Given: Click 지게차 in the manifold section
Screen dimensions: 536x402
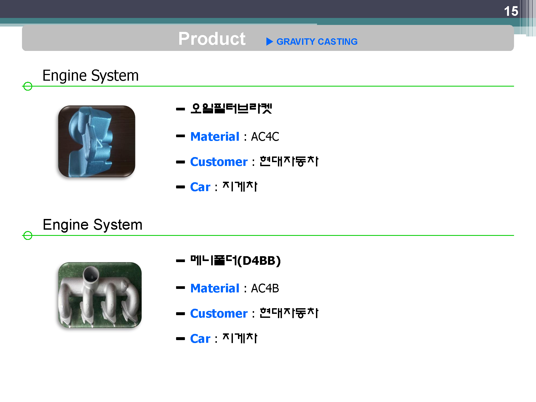Looking at the screenshot, I should [x=240, y=338].
